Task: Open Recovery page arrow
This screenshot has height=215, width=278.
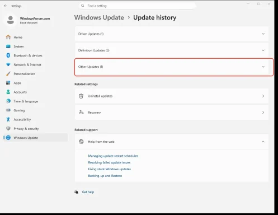Action: coord(263,113)
